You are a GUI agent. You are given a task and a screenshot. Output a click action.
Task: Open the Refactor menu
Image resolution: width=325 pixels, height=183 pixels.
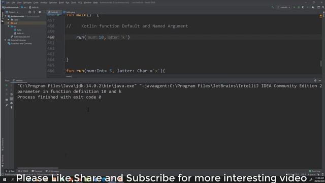click(x=53, y=3)
